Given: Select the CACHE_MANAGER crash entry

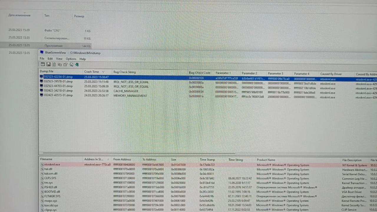Looking at the screenshot, I should [x=126, y=91].
